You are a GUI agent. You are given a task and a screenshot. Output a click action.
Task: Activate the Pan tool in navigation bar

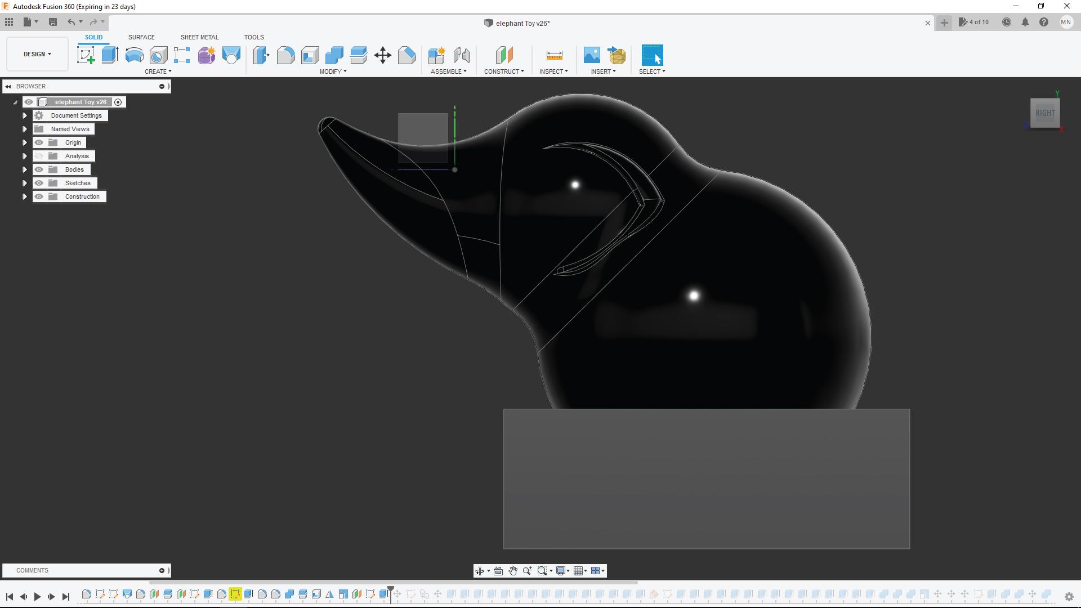point(513,571)
